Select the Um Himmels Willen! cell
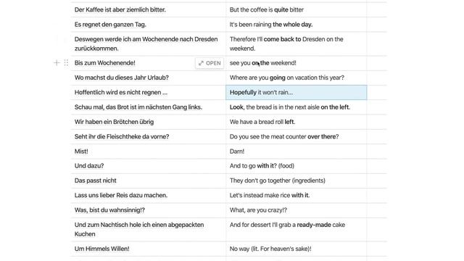464x261 pixels. tap(148, 249)
